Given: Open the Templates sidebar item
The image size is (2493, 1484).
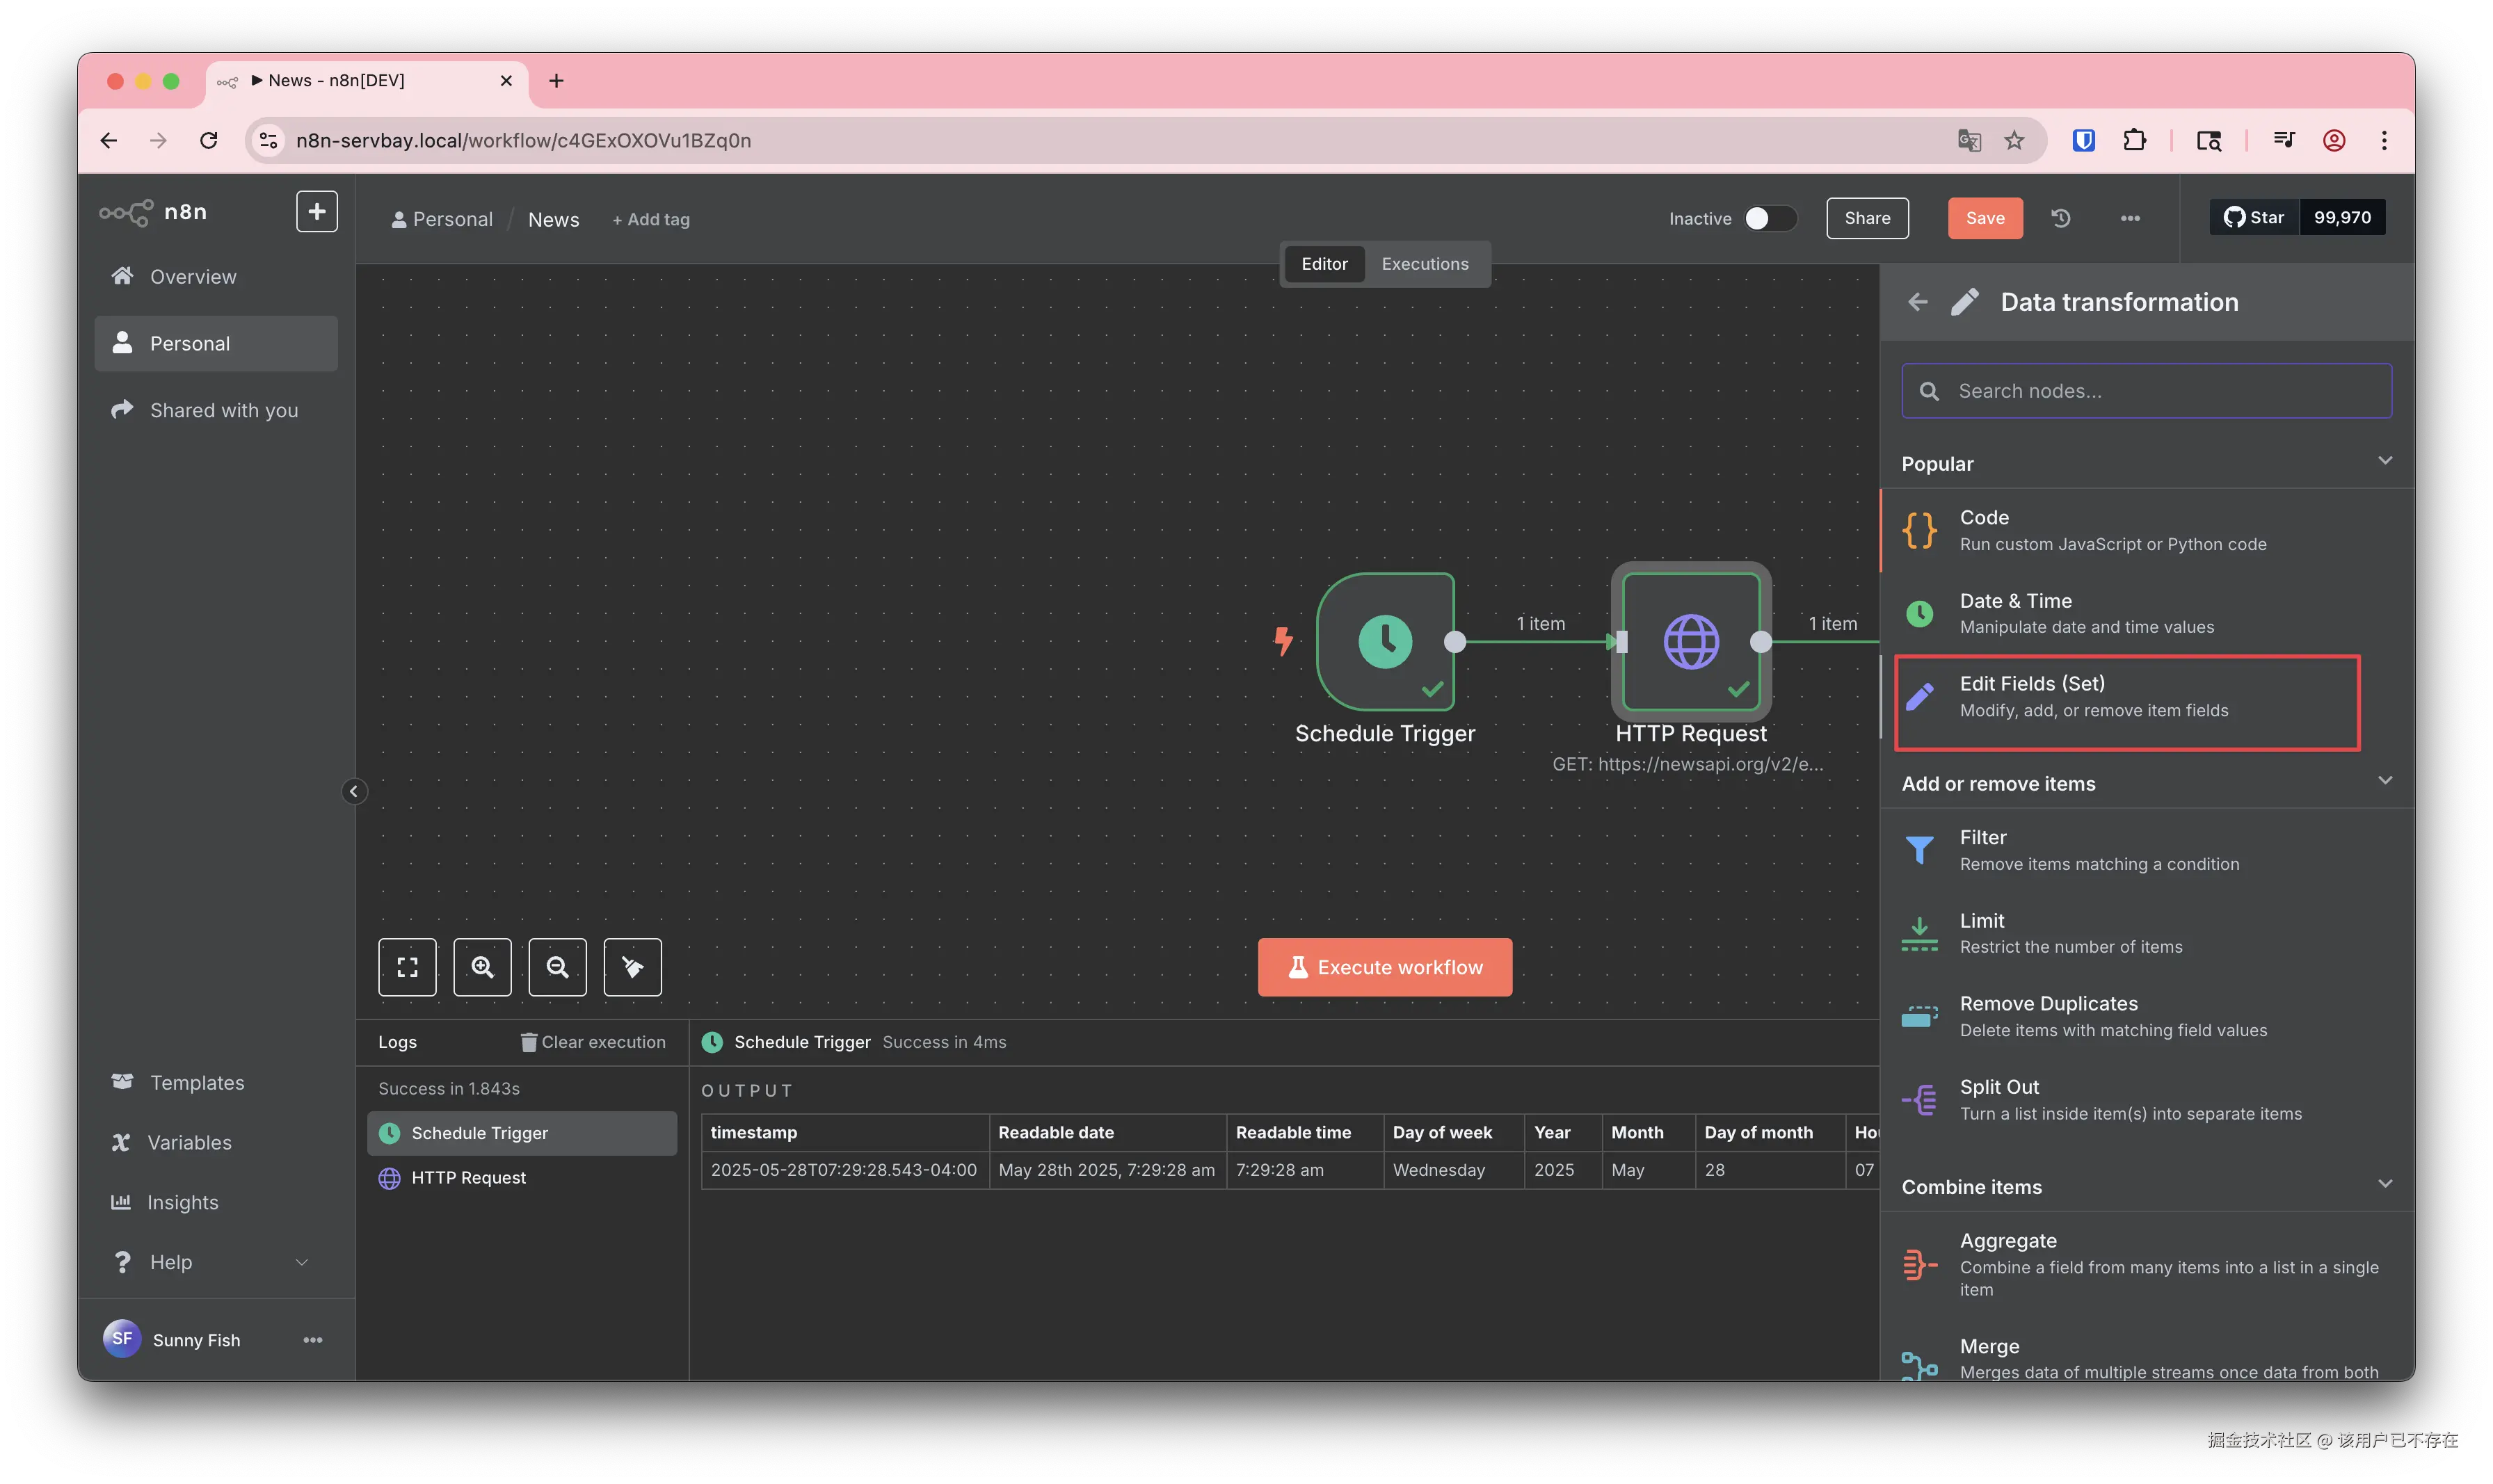Looking at the screenshot, I should [x=197, y=1083].
